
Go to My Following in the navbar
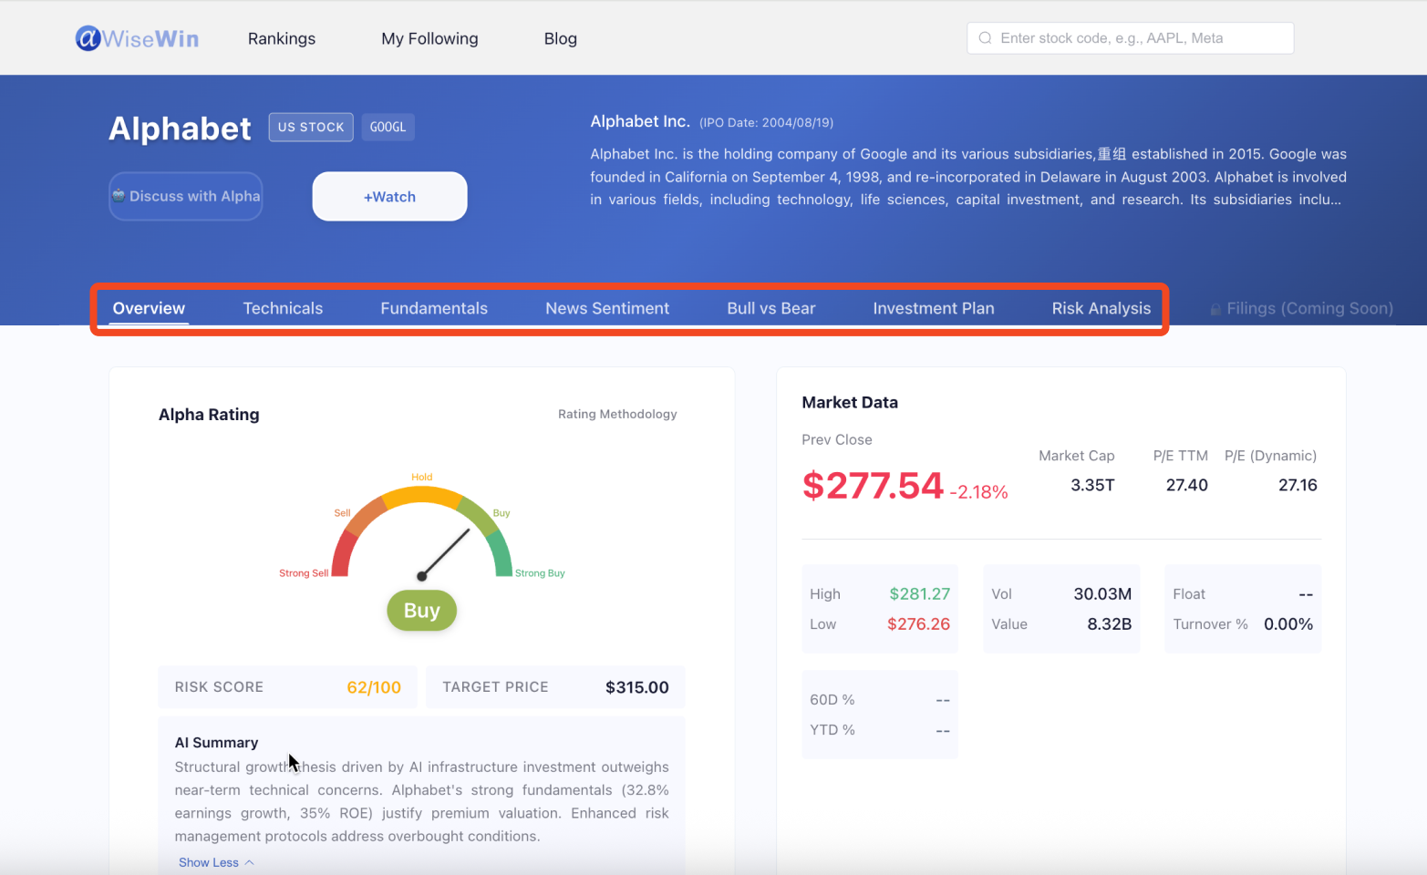click(x=429, y=38)
